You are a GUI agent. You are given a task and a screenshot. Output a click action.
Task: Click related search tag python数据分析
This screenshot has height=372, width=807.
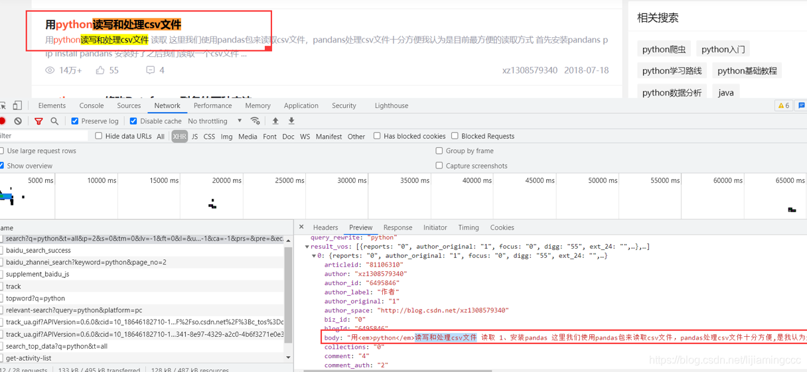[x=672, y=93]
